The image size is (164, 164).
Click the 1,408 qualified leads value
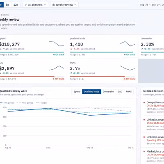[x=76, y=44]
